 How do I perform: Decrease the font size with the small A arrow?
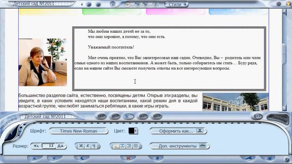36,146
